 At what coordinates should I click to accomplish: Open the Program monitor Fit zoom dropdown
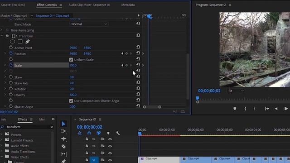[236, 91]
